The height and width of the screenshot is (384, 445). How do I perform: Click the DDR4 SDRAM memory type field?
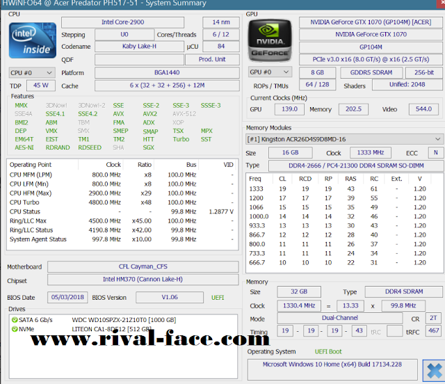point(404,291)
